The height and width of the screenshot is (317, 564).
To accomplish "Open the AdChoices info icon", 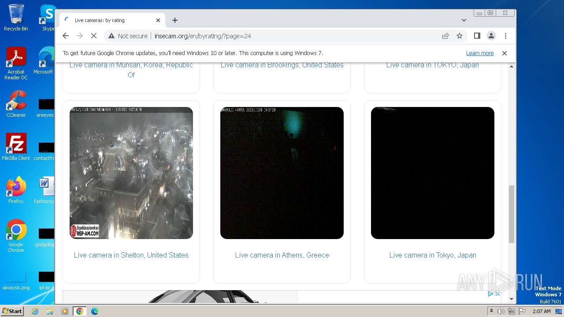I will [x=490, y=294].
